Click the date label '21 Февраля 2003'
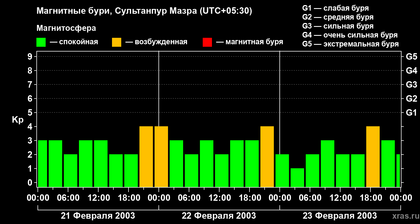This screenshot has width=420, height=224. coord(98,216)
